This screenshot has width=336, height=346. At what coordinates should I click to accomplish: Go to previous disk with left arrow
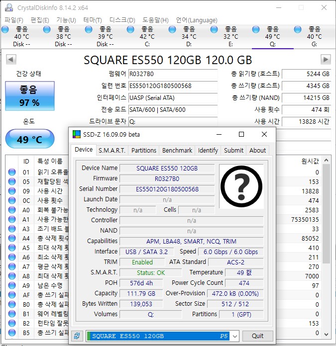[x=11, y=59]
